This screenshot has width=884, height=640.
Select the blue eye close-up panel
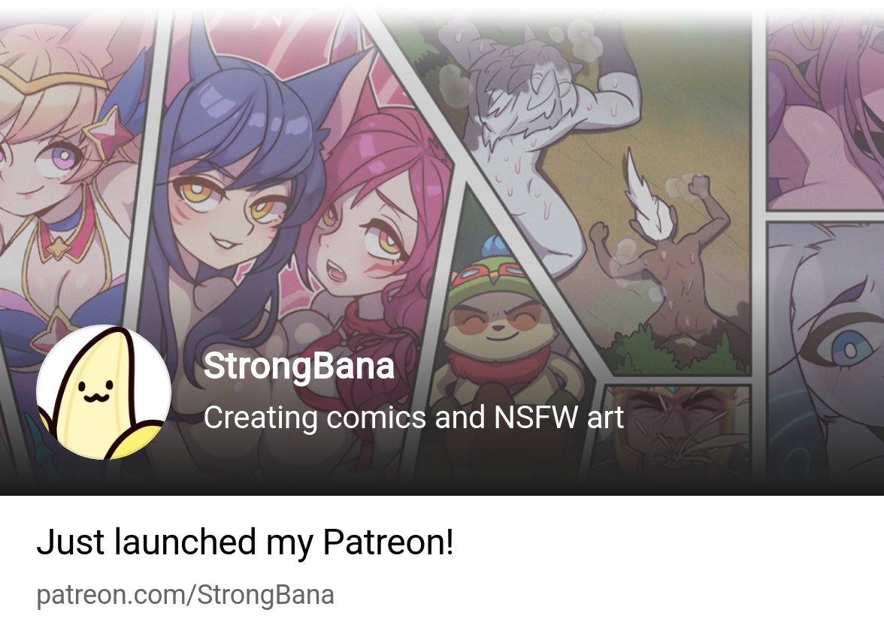tap(826, 349)
